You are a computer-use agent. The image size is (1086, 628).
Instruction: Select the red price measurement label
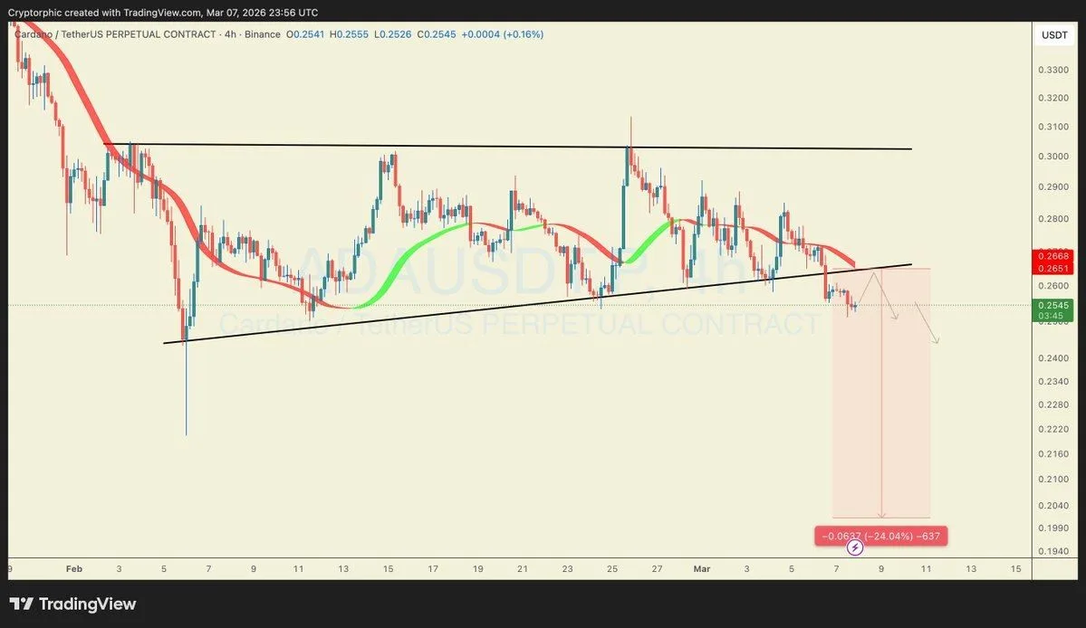pos(879,535)
